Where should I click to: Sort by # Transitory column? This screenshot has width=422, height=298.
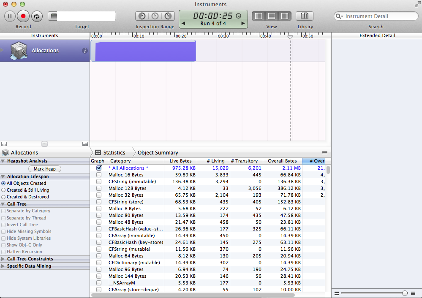(246, 161)
